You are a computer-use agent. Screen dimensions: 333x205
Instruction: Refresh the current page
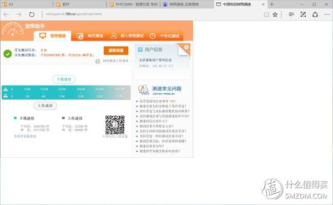(32, 14)
